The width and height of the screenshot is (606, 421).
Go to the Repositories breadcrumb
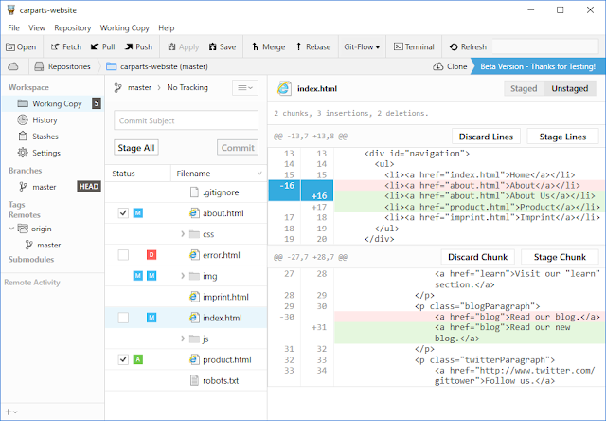click(62, 66)
